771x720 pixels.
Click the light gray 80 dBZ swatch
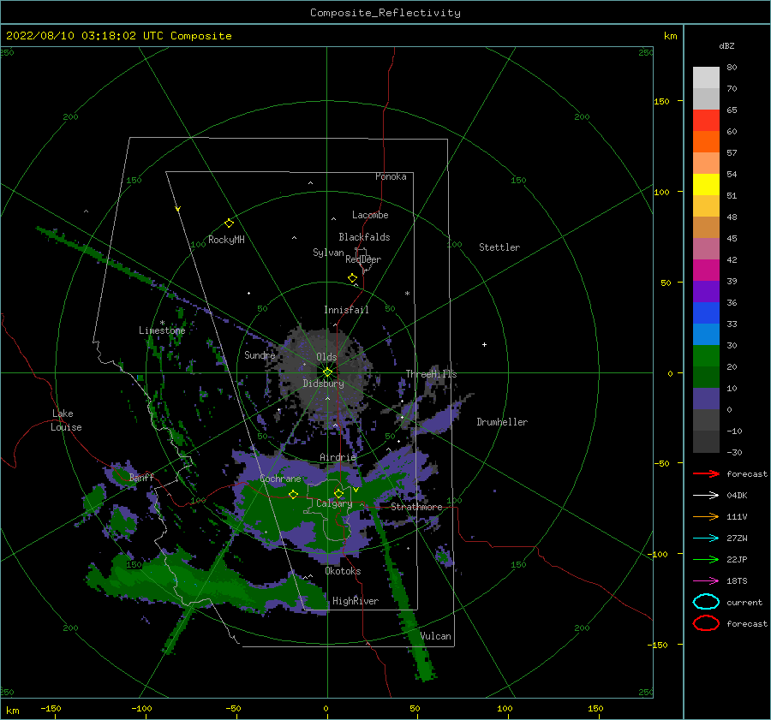click(x=706, y=77)
